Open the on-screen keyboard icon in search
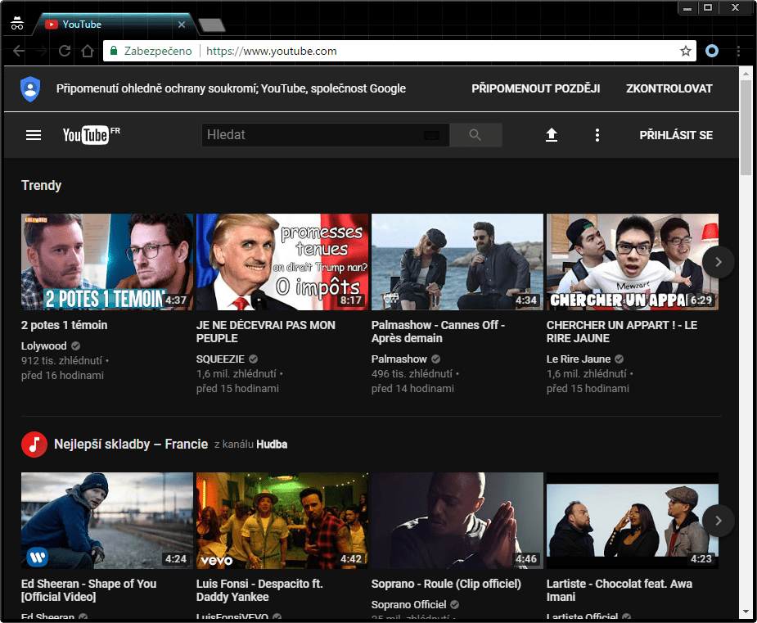 coord(431,135)
